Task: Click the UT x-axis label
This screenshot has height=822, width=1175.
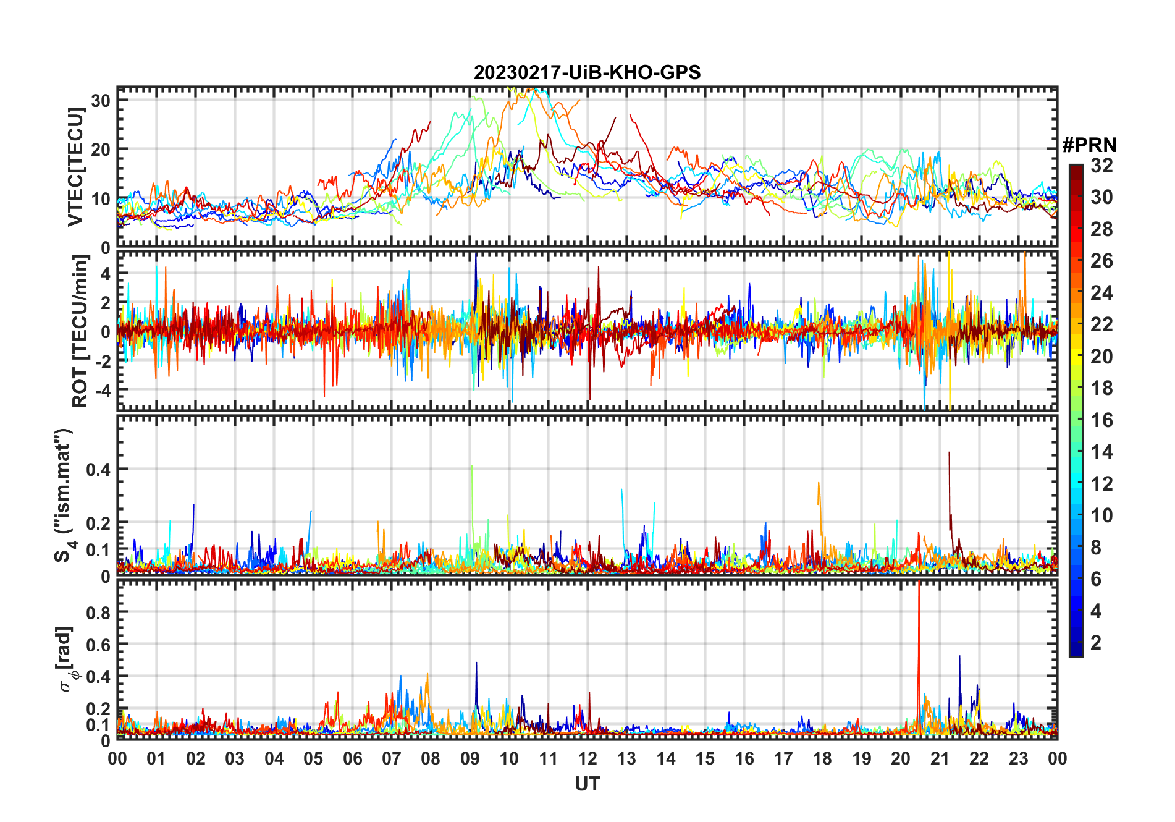Action: click(587, 784)
